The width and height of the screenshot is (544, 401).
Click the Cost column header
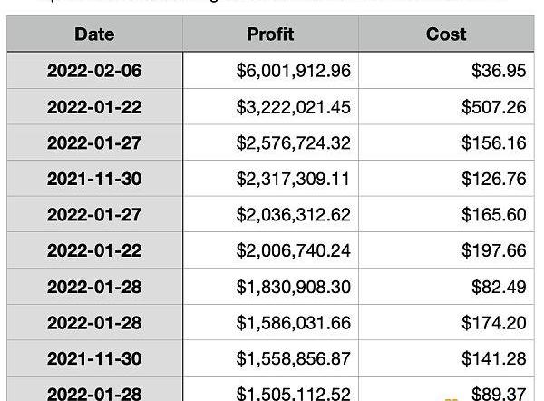446,34
